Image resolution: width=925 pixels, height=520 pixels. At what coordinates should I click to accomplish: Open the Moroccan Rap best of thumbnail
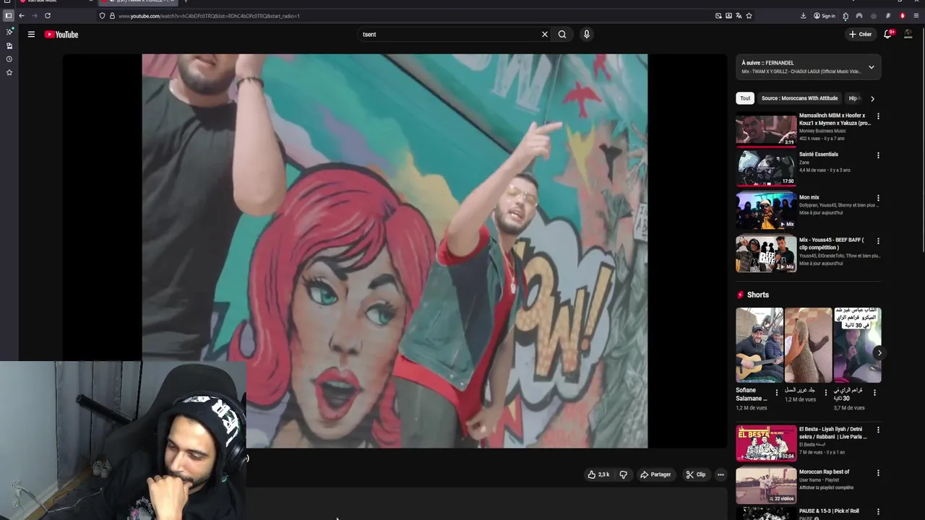[766, 486]
